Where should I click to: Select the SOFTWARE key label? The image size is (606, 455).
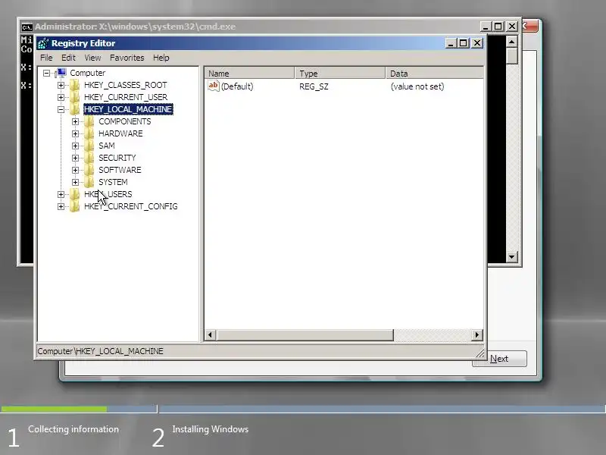coord(120,170)
